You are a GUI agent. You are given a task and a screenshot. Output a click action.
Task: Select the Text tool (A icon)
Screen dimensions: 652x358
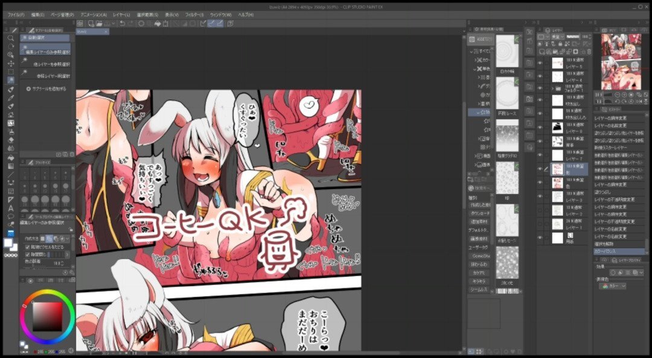coord(11,208)
